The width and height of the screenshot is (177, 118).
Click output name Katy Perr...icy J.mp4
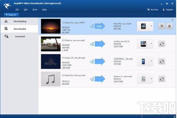pos(122,23)
